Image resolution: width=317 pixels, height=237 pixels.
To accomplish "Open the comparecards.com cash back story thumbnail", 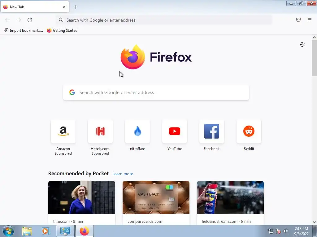I will click(x=156, y=197).
